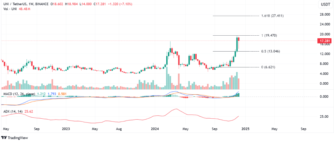Click the Aug label on time axis
The height and width of the screenshot is (141, 334).
[x=119, y=128]
